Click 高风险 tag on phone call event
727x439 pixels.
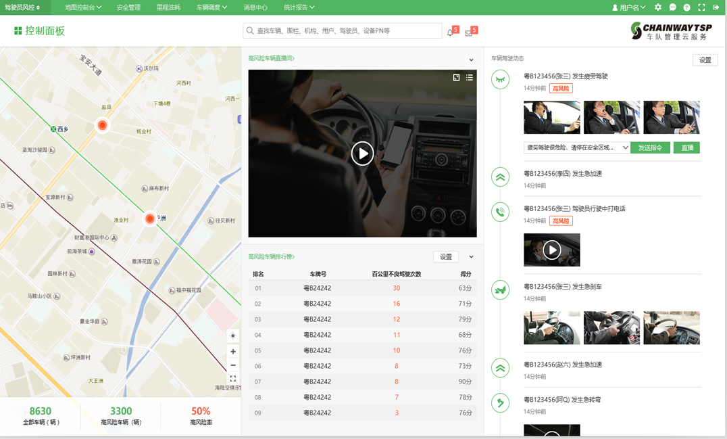(561, 221)
